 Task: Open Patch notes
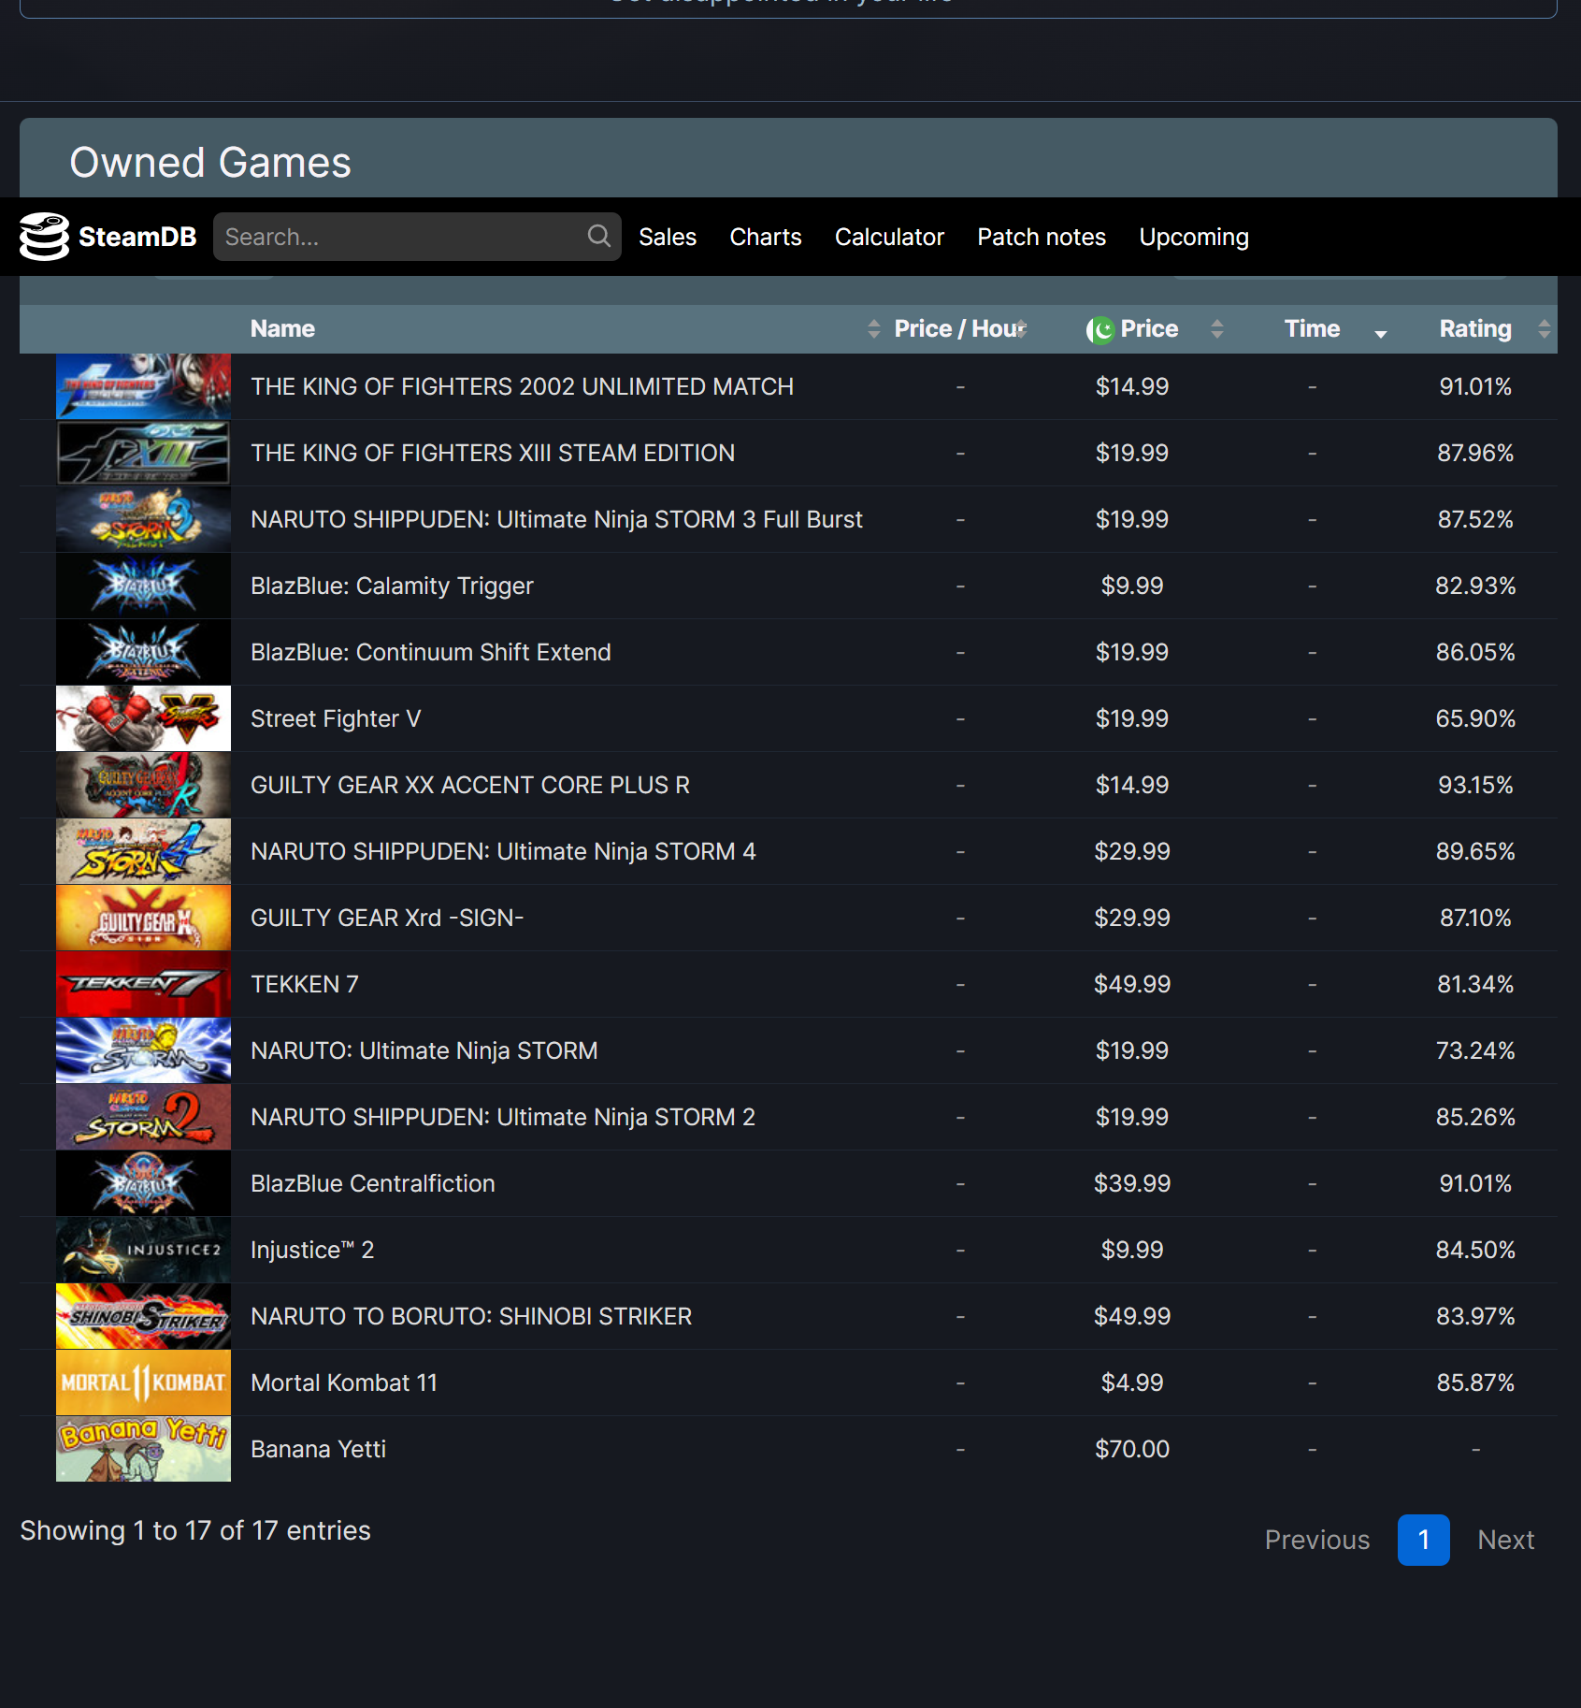click(x=1042, y=237)
